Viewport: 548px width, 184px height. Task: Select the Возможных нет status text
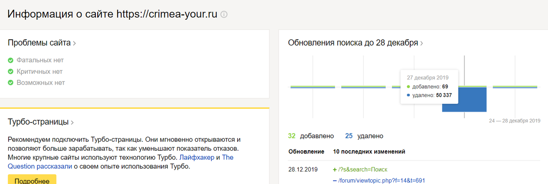point(41,82)
